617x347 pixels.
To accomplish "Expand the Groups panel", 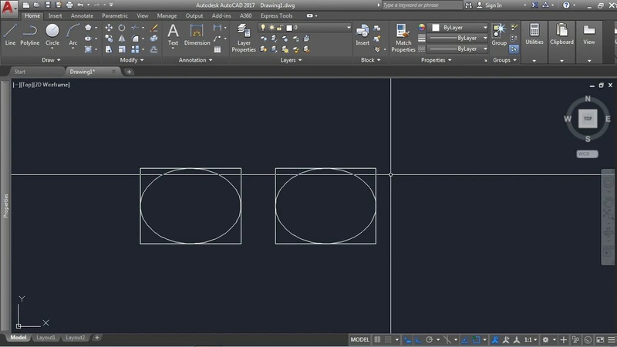I will pos(505,60).
